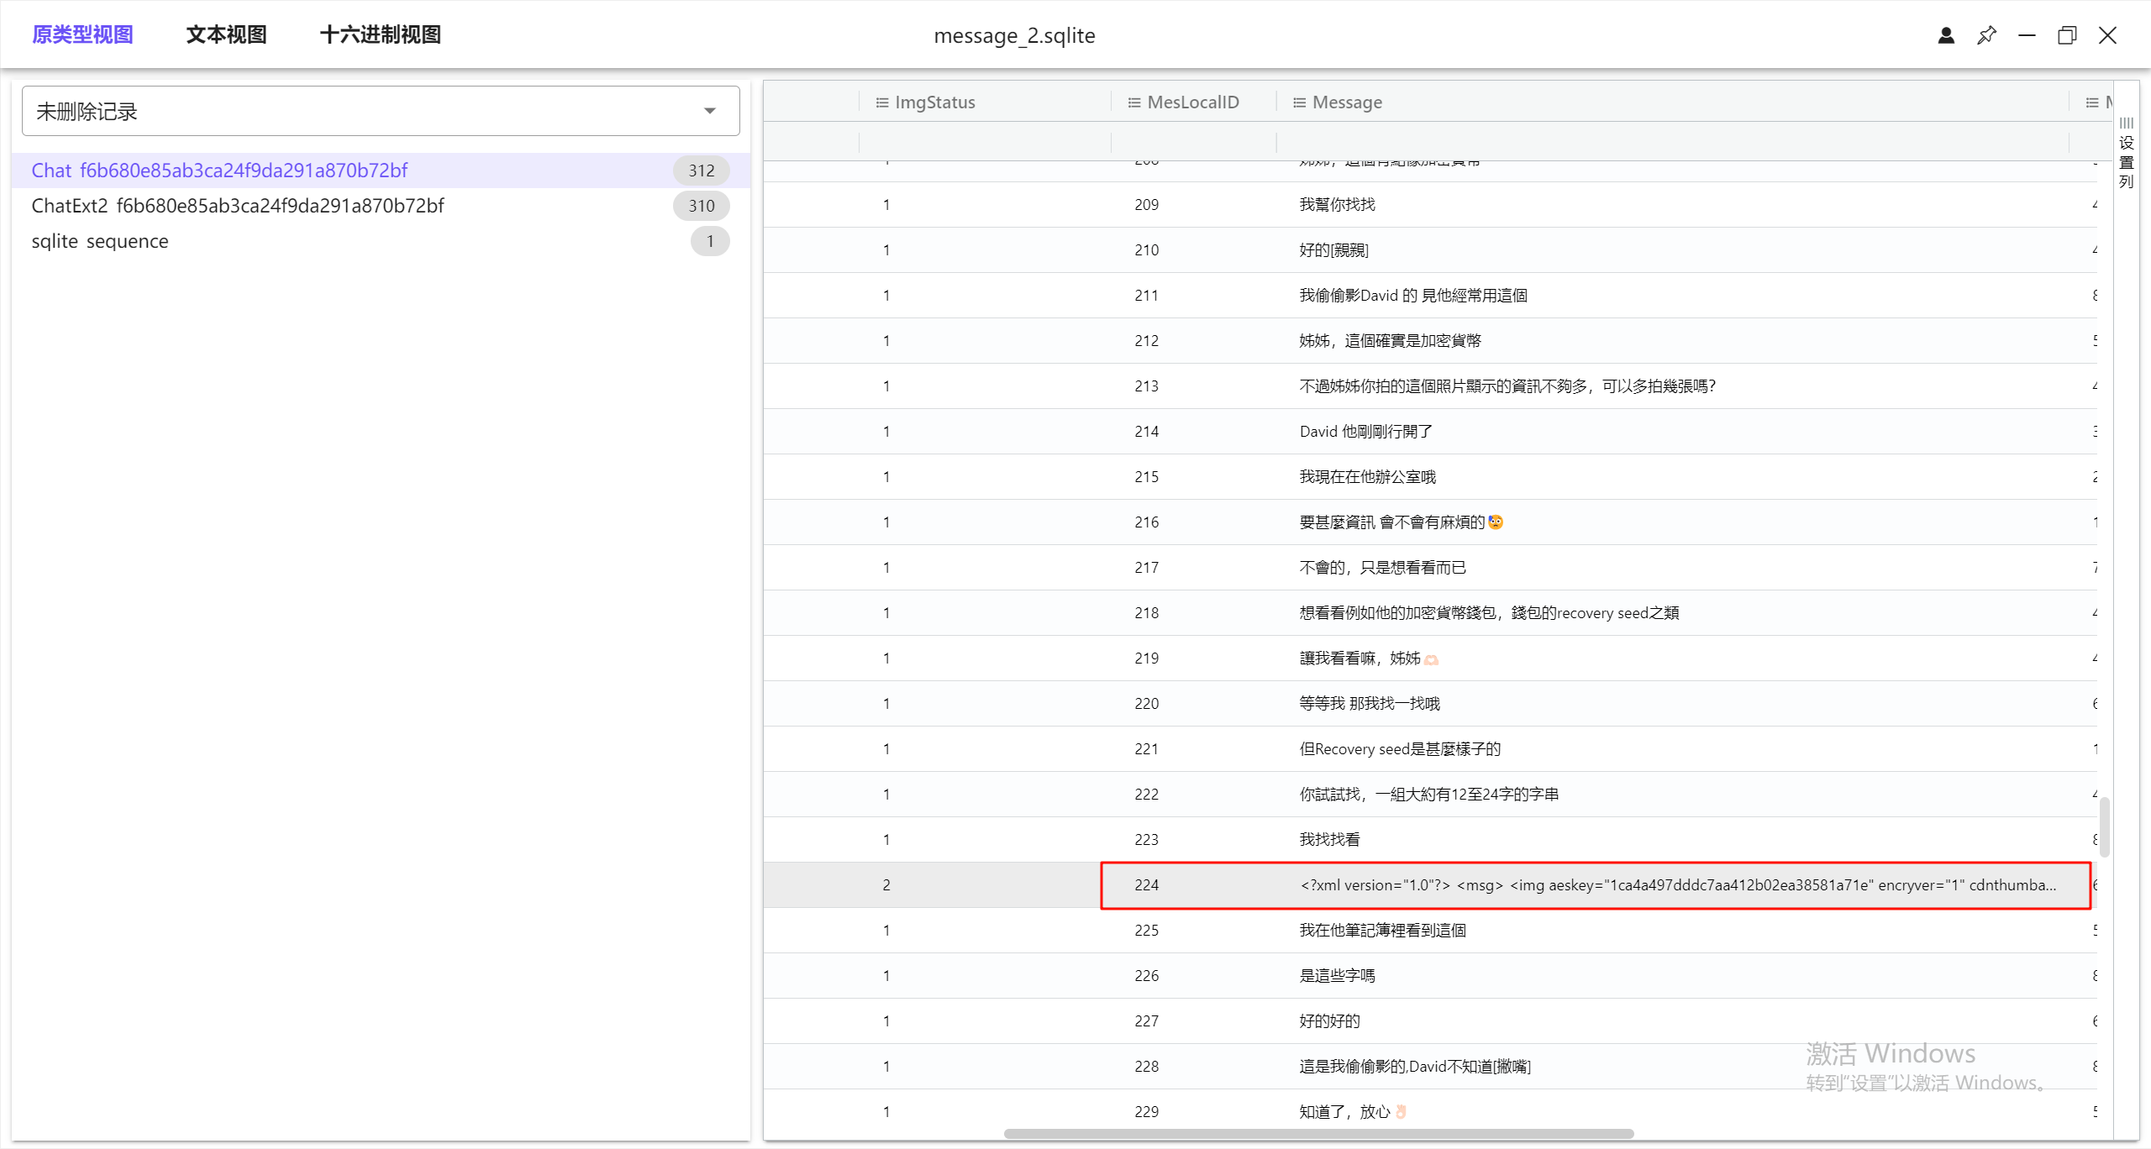Open the Message column menu icon
Image resolution: width=2151 pixels, height=1149 pixels.
point(1299,102)
